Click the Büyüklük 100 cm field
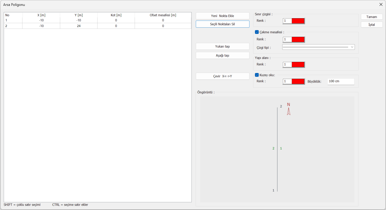The height and width of the screenshot is (210, 386). point(341,81)
